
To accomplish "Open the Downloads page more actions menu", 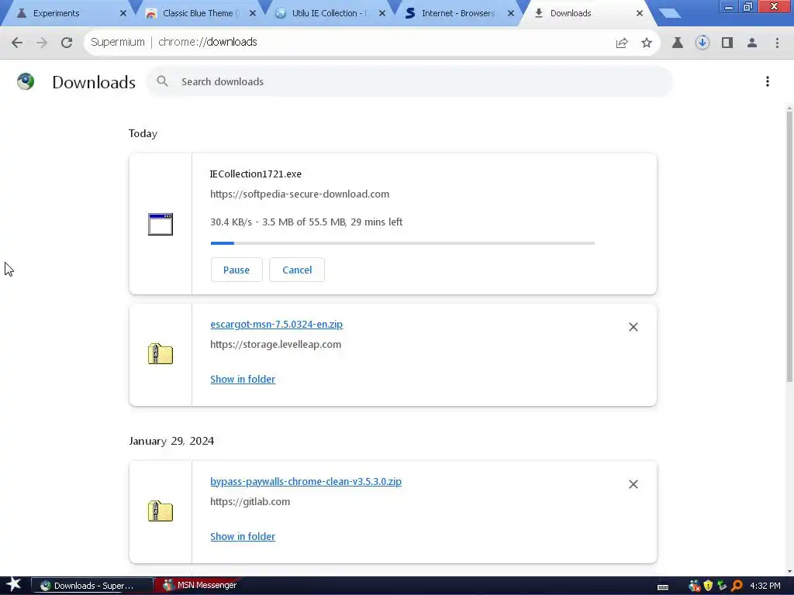I will 768,81.
